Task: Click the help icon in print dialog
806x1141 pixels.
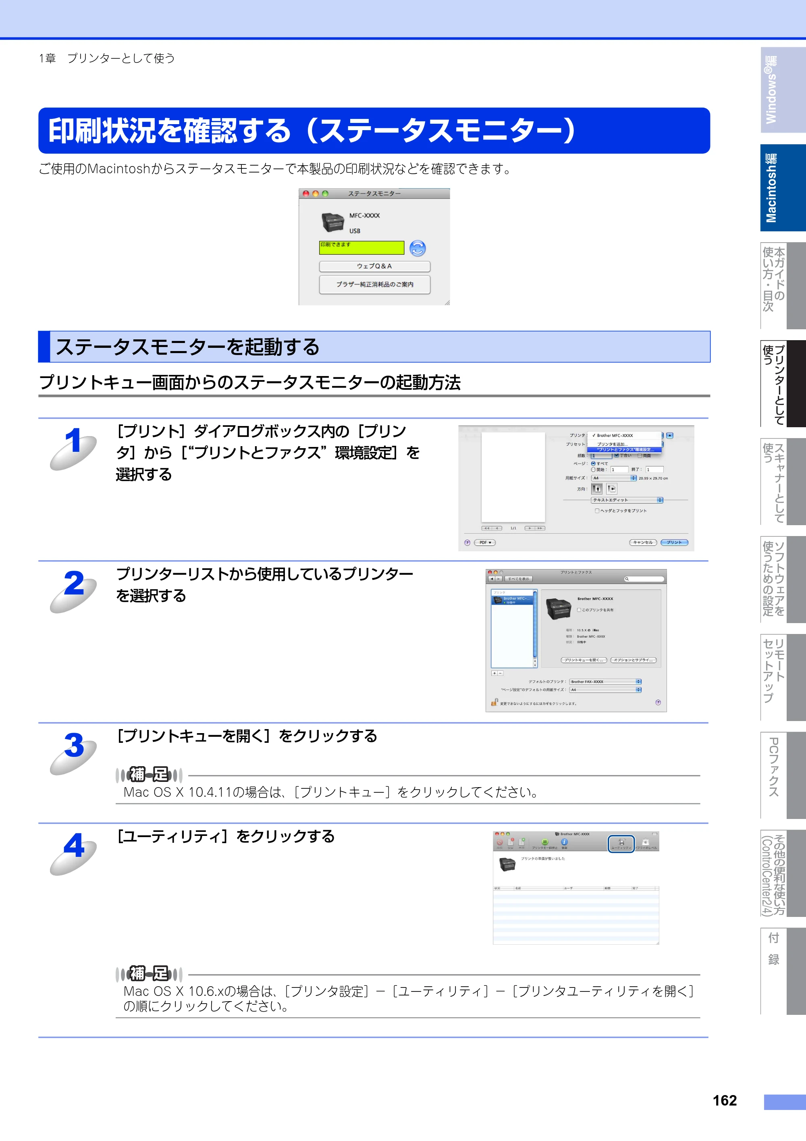Action: (467, 542)
